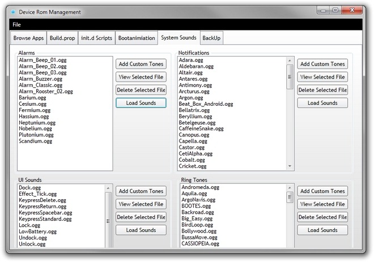This screenshot has width=374, height=262.
Task: Select CaffeineSnake.ogg notification
Action: click(201, 128)
